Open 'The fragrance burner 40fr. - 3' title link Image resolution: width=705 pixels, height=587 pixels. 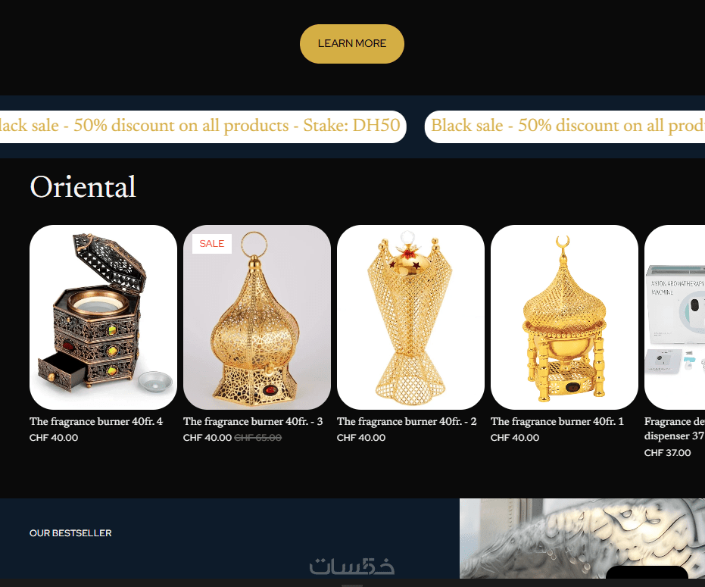coord(253,421)
